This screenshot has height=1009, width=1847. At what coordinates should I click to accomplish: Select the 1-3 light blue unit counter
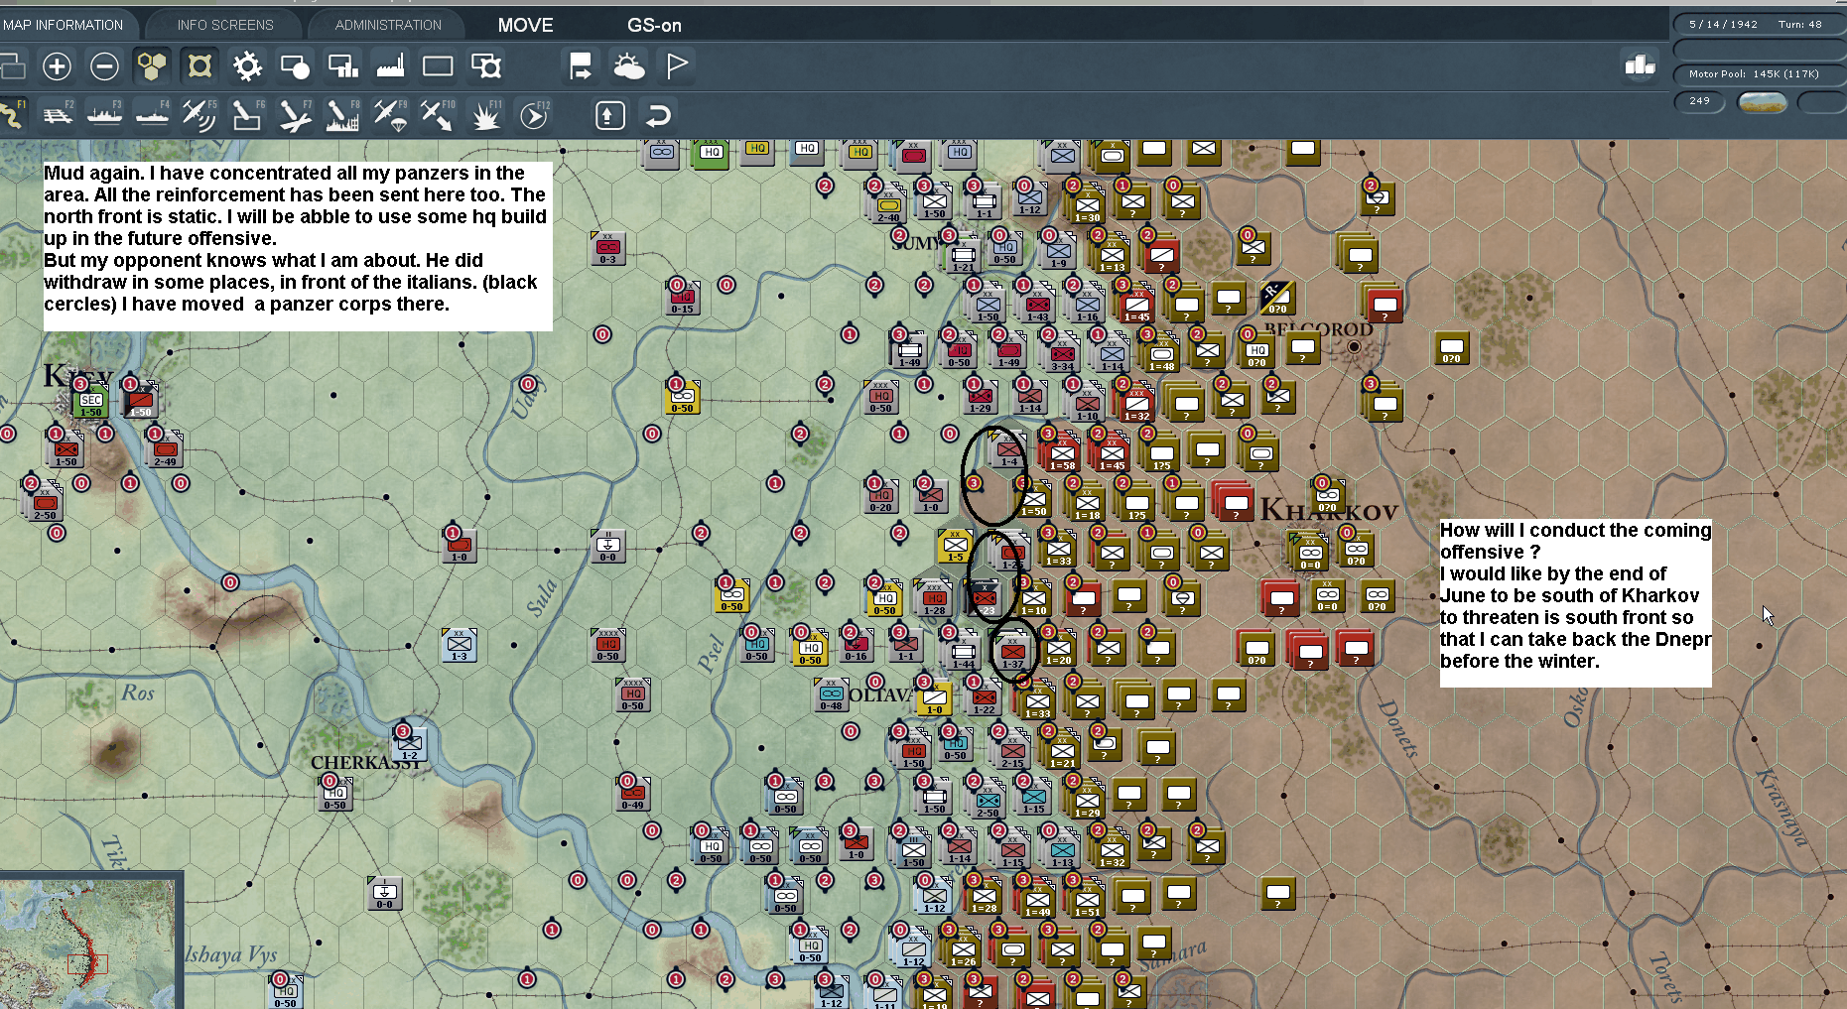point(459,647)
